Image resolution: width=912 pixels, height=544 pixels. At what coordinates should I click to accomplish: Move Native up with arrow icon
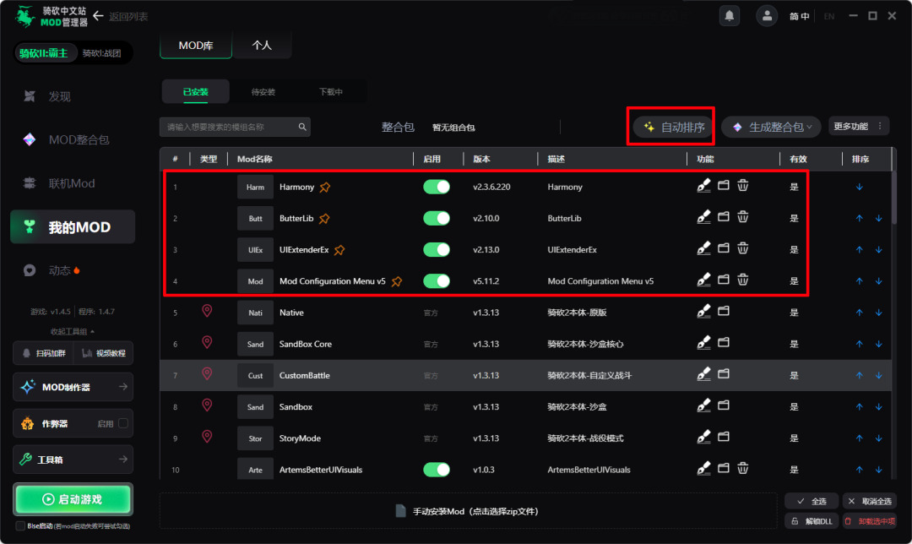point(859,313)
